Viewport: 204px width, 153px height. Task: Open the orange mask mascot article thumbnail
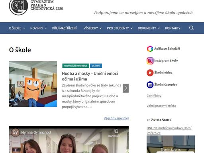[33, 84]
